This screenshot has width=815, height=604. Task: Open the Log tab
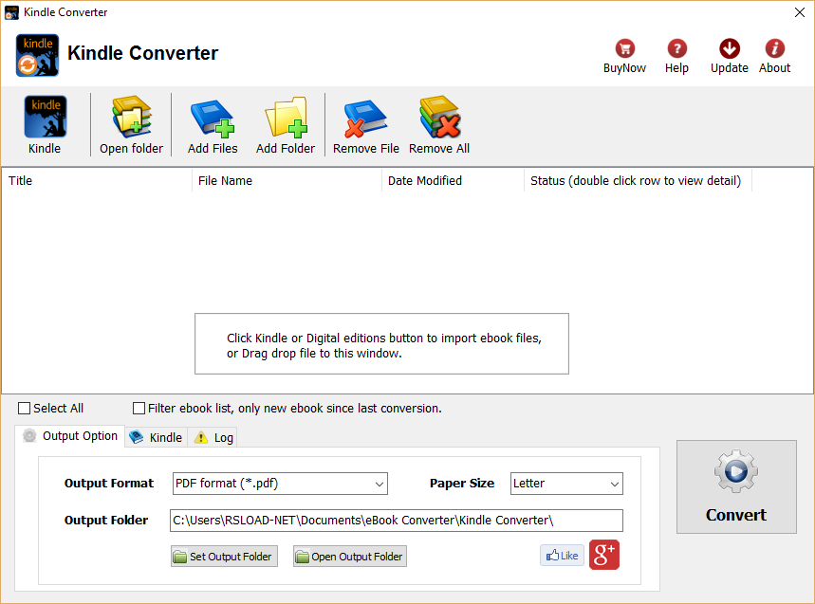213,437
